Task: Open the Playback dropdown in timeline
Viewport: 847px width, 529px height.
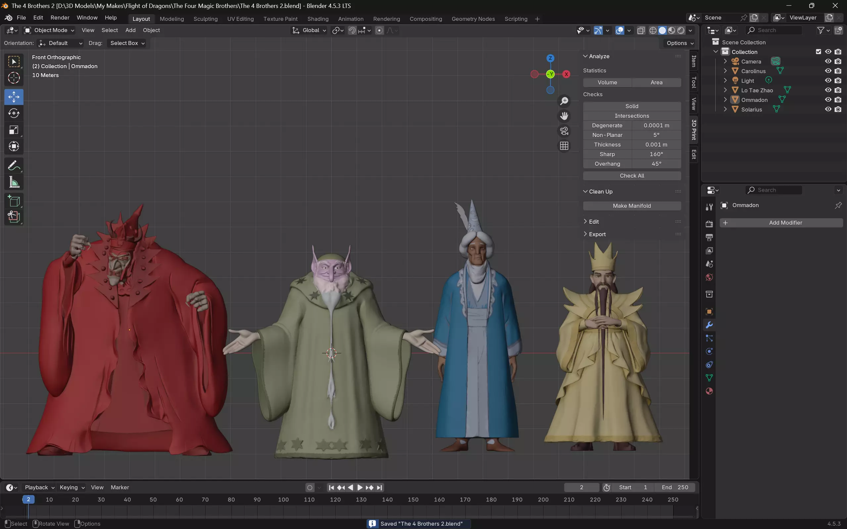Action: [39, 487]
